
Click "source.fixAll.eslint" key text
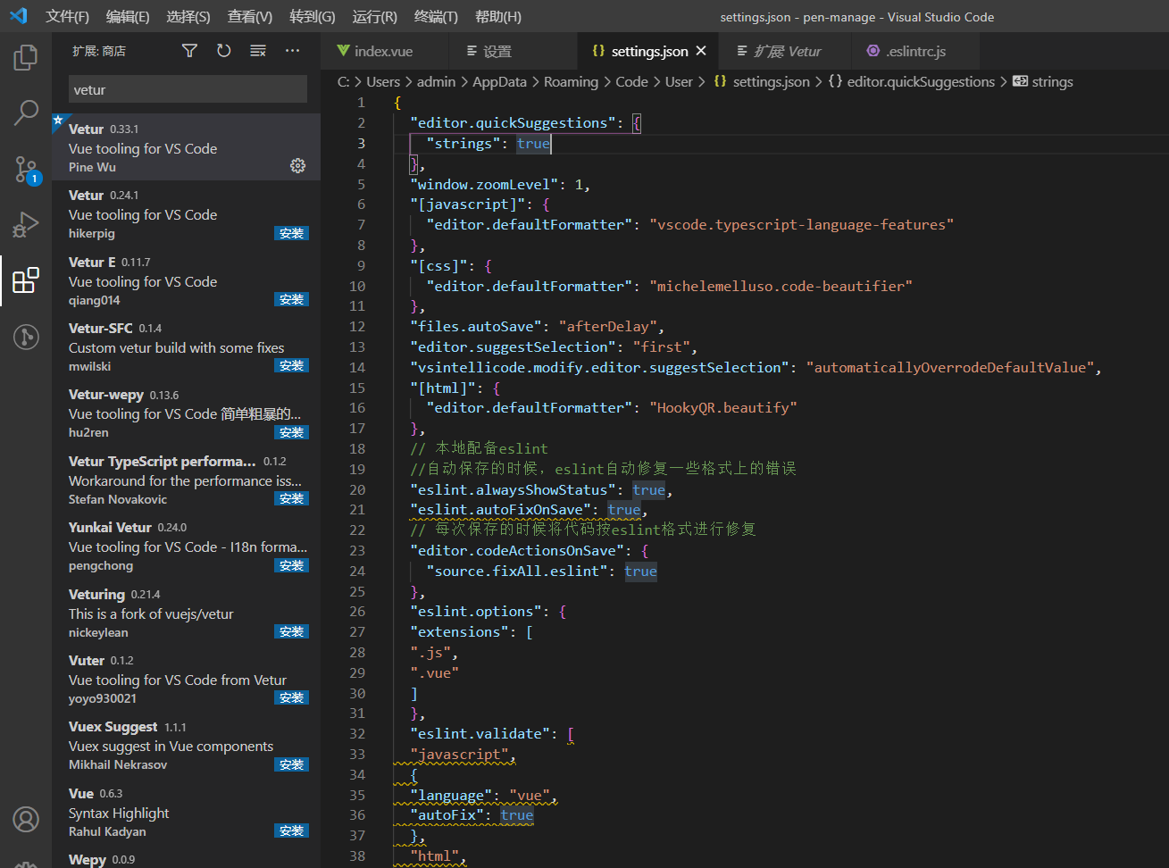click(517, 571)
